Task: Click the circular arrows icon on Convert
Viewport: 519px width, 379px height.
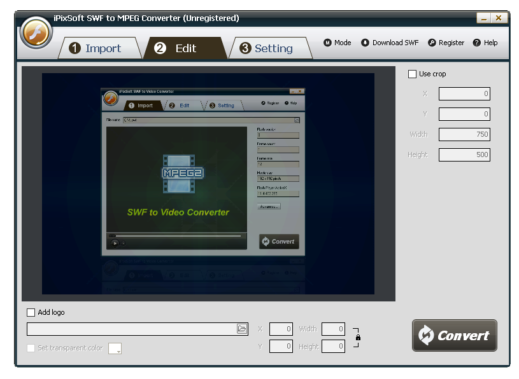Action: click(x=428, y=335)
